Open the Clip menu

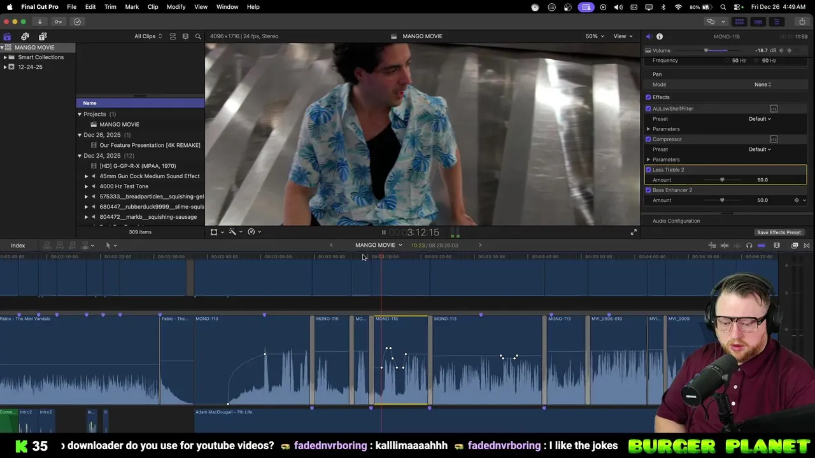point(153,6)
